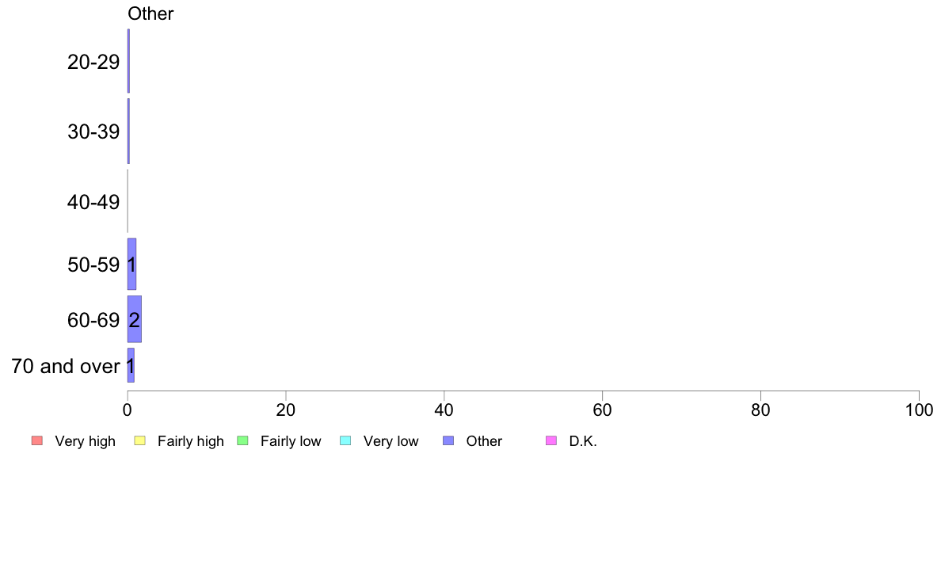
Task: Click the Other blue legend swatch
Action: (x=448, y=440)
